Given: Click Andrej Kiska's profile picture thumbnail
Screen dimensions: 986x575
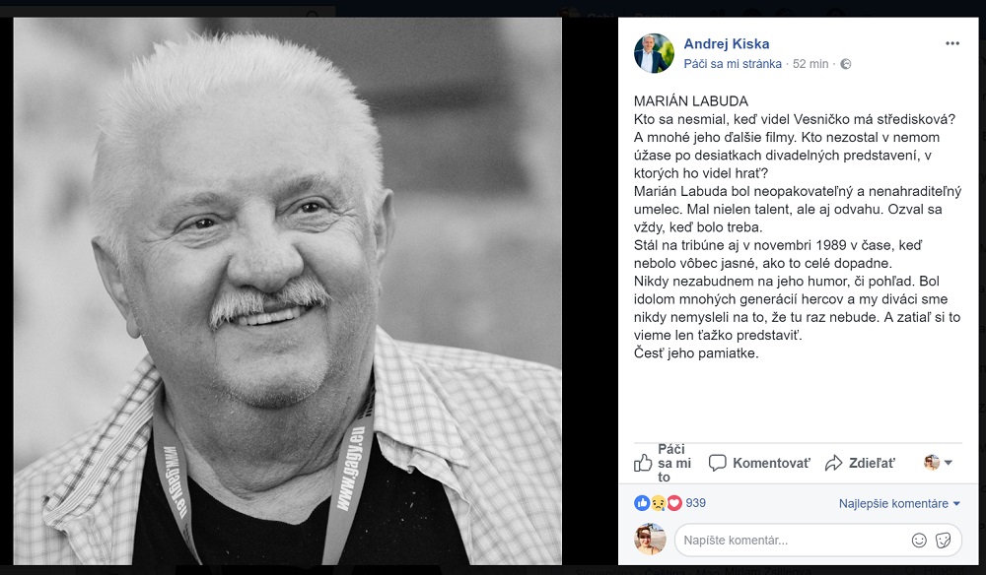Looking at the screenshot, I should click(654, 53).
